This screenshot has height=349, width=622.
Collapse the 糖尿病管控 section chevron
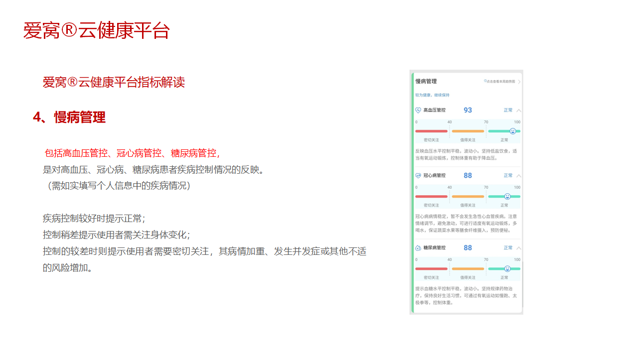click(x=519, y=248)
